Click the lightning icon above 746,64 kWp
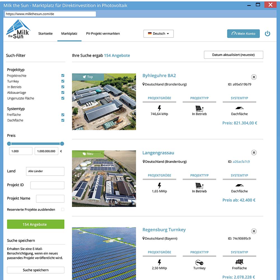The height and width of the screenshot is (280, 280). pyautogui.click(x=159, y=108)
